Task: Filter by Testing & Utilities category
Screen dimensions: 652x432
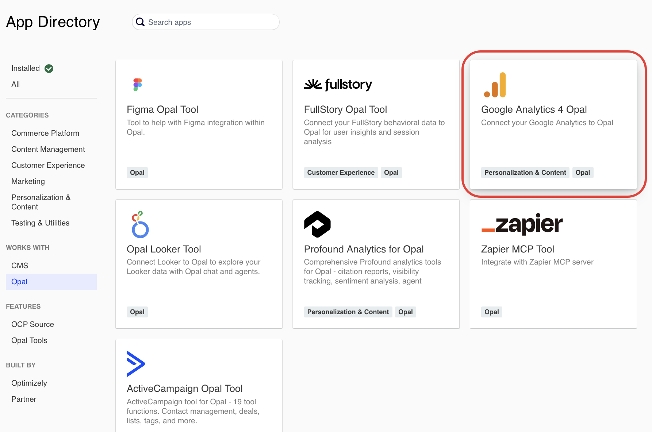Action: pos(41,223)
